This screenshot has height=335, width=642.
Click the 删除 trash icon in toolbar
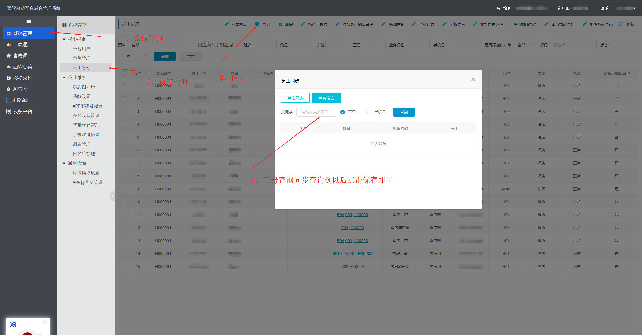tap(280, 24)
